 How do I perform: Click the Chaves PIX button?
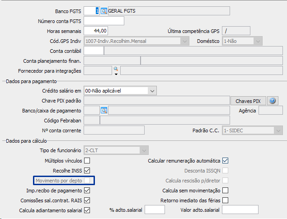[x=248, y=101]
